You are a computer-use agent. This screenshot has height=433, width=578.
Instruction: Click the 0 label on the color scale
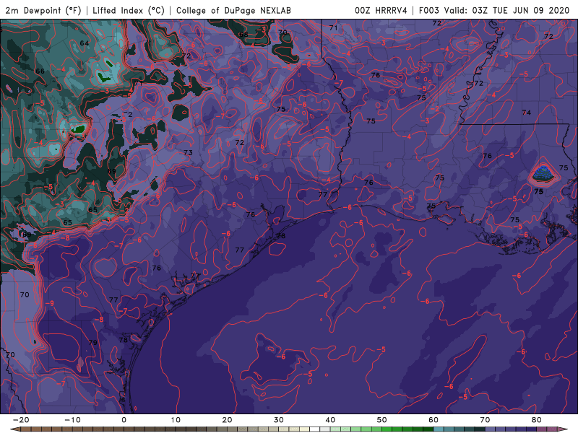tap(124, 420)
